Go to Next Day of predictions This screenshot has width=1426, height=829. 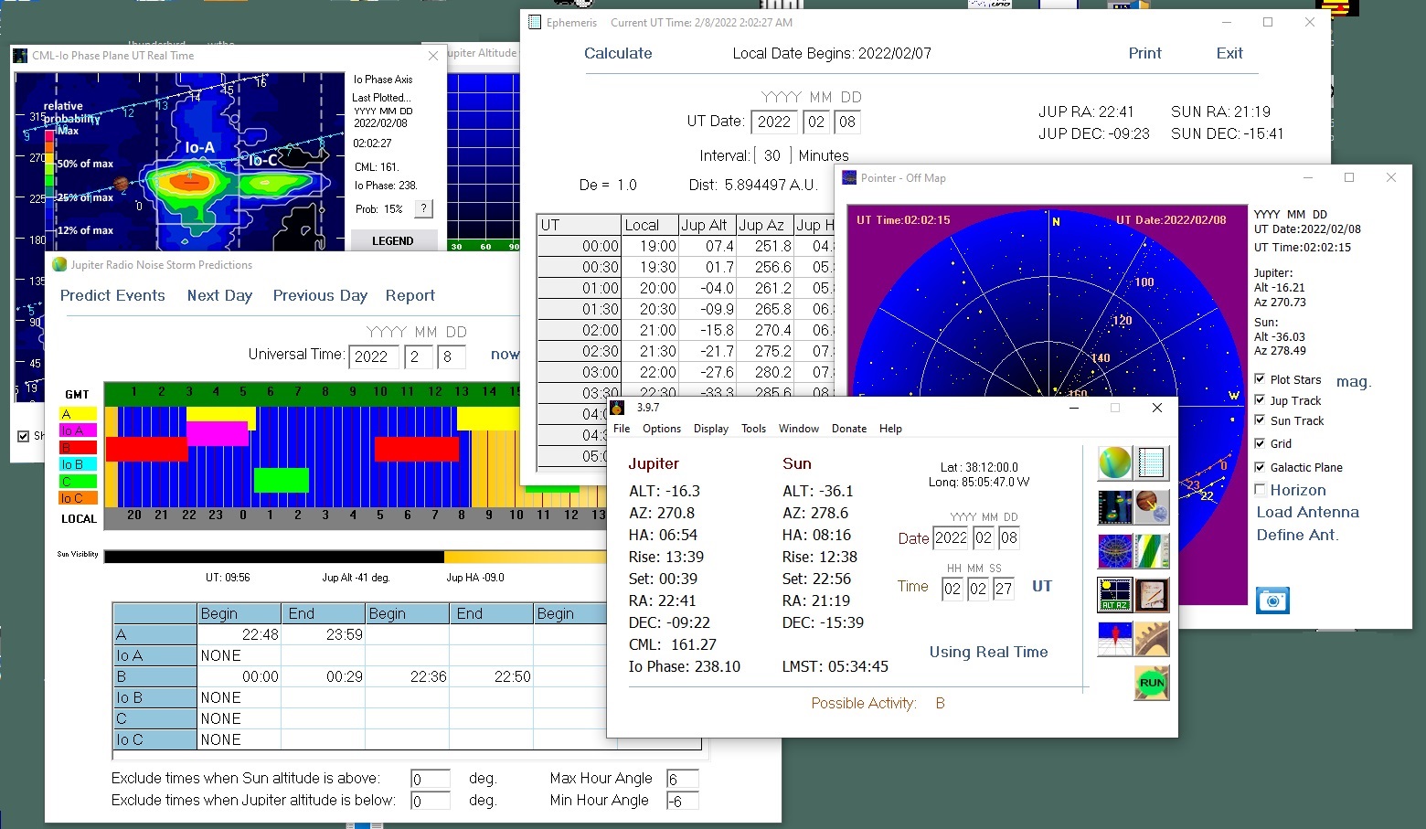click(219, 295)
